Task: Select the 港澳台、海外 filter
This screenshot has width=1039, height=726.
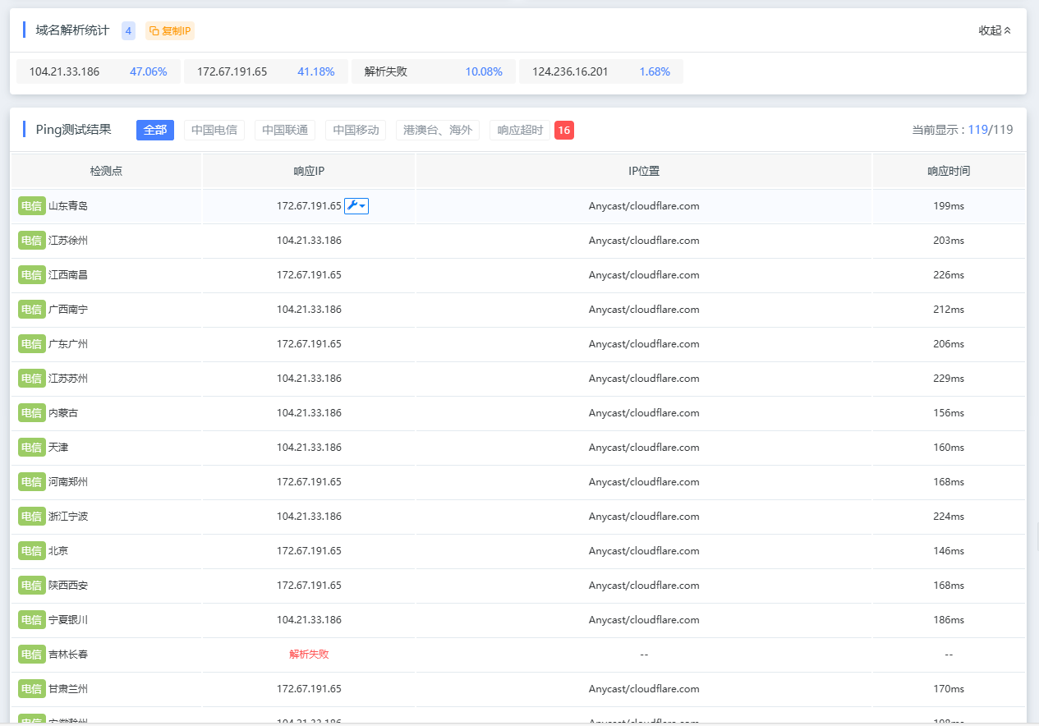Action: point(438,130)
